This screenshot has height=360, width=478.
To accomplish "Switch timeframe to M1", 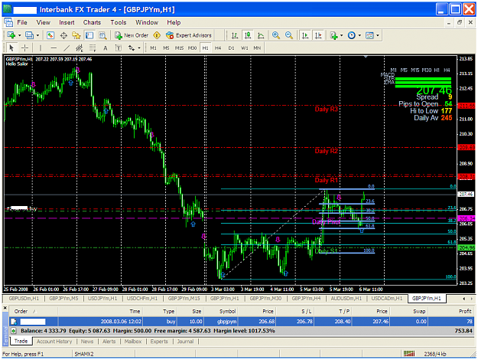I will tap(153, 48).
